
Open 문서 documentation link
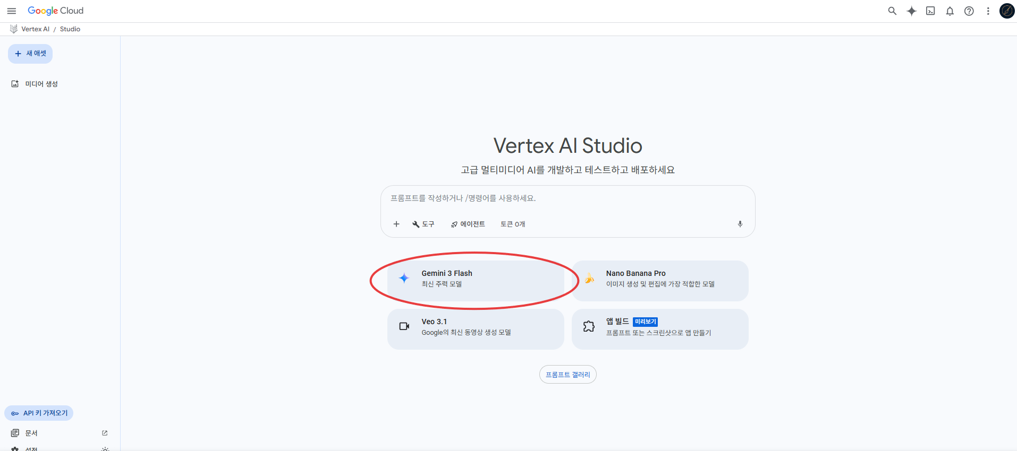pos(58,433)
